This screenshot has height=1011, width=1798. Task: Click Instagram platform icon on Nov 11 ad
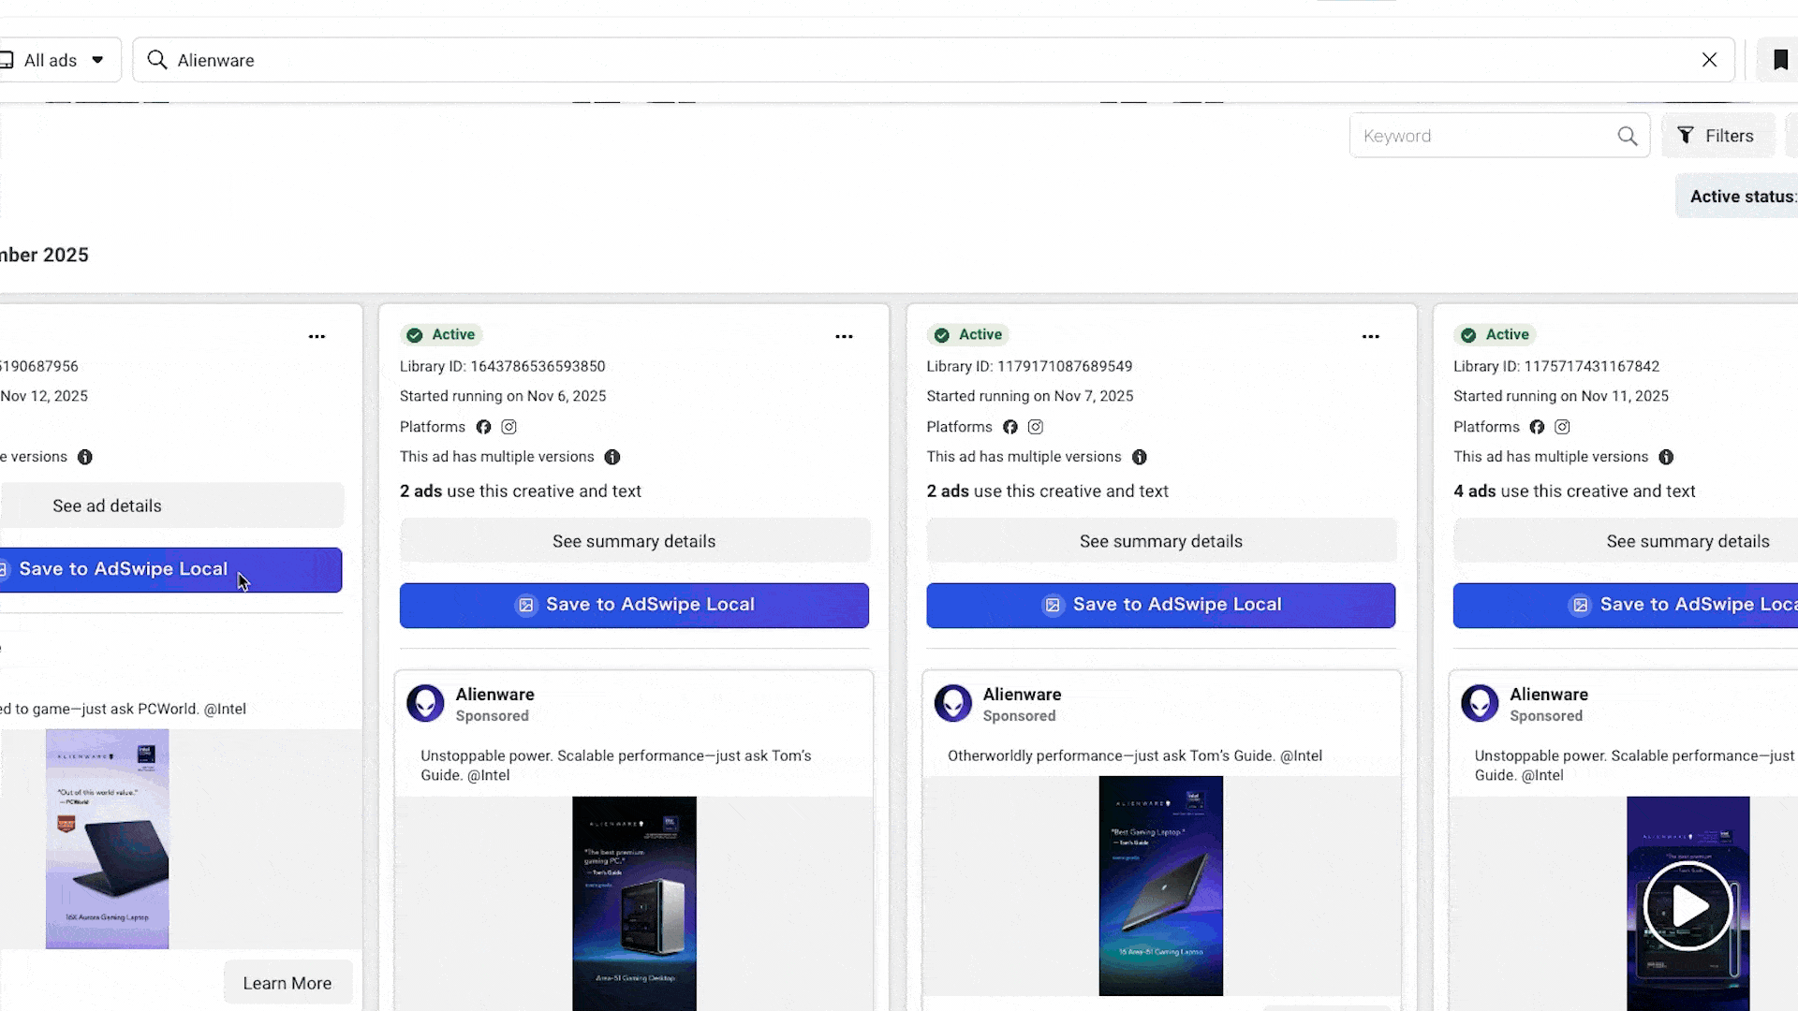(x=1562, y=427)
